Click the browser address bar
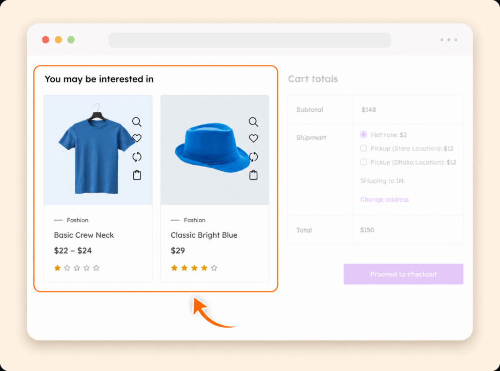This screenshot has width=500, height=371. click(x=250, y=40)
